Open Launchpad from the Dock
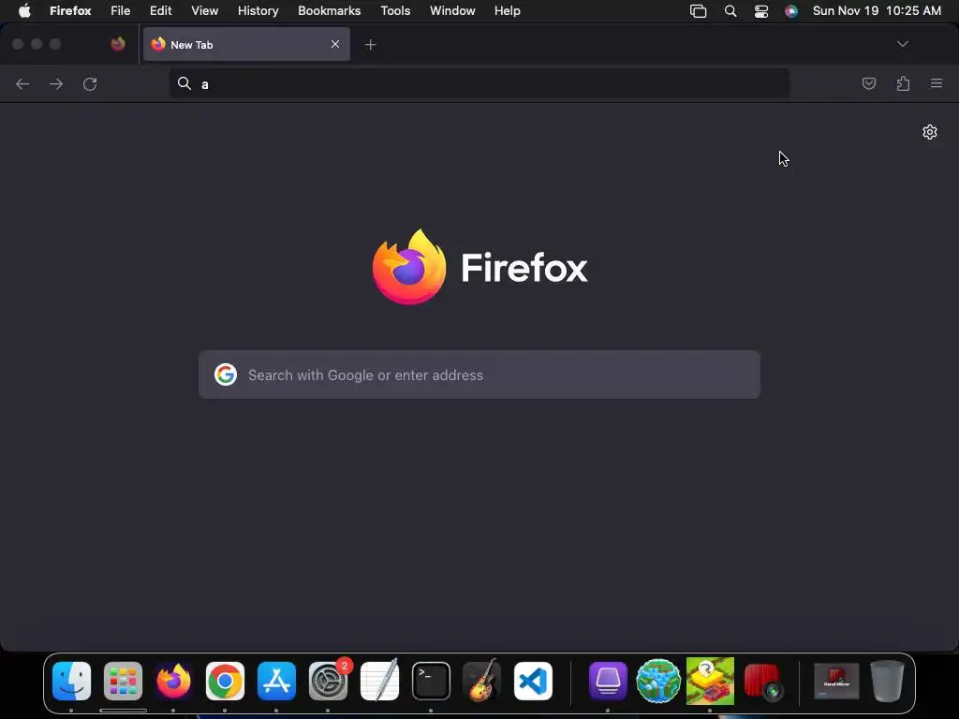Viewport: 959px width, 719px height. (123, 682)
